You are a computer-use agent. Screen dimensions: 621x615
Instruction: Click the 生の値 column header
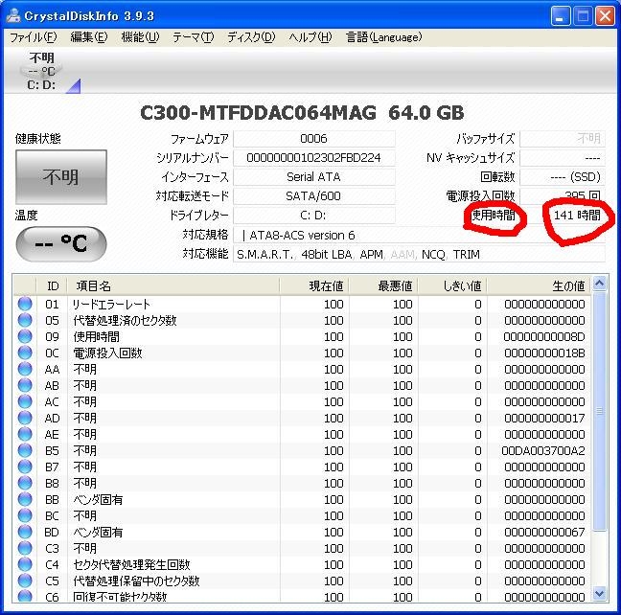[539, 285]
